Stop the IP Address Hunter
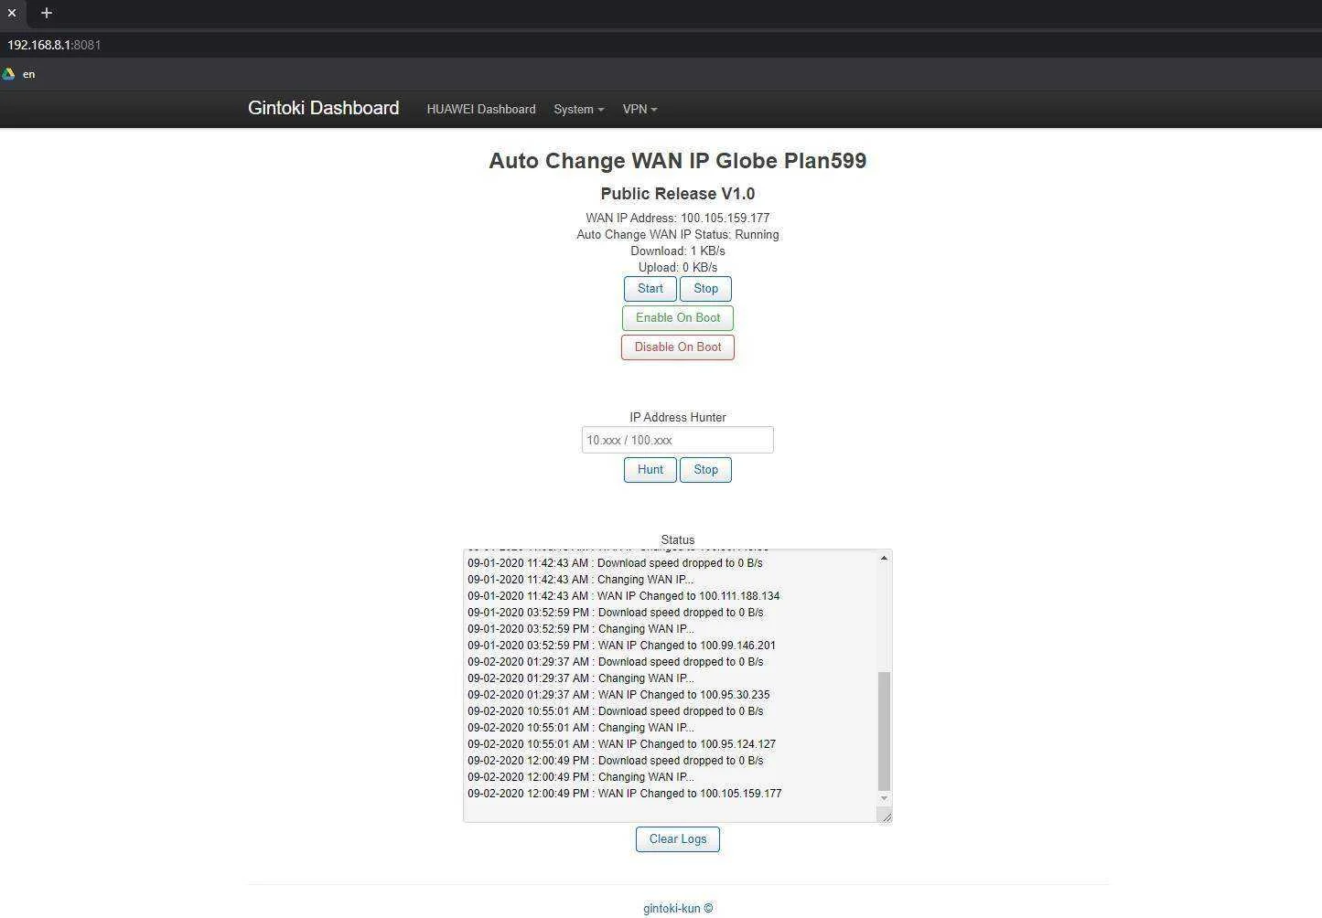The width and height of the screenshot is (1322, 918). (705, 470)
